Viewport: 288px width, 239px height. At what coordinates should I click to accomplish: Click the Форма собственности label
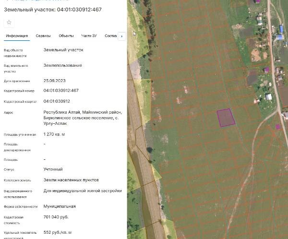(x=21, y=206)
